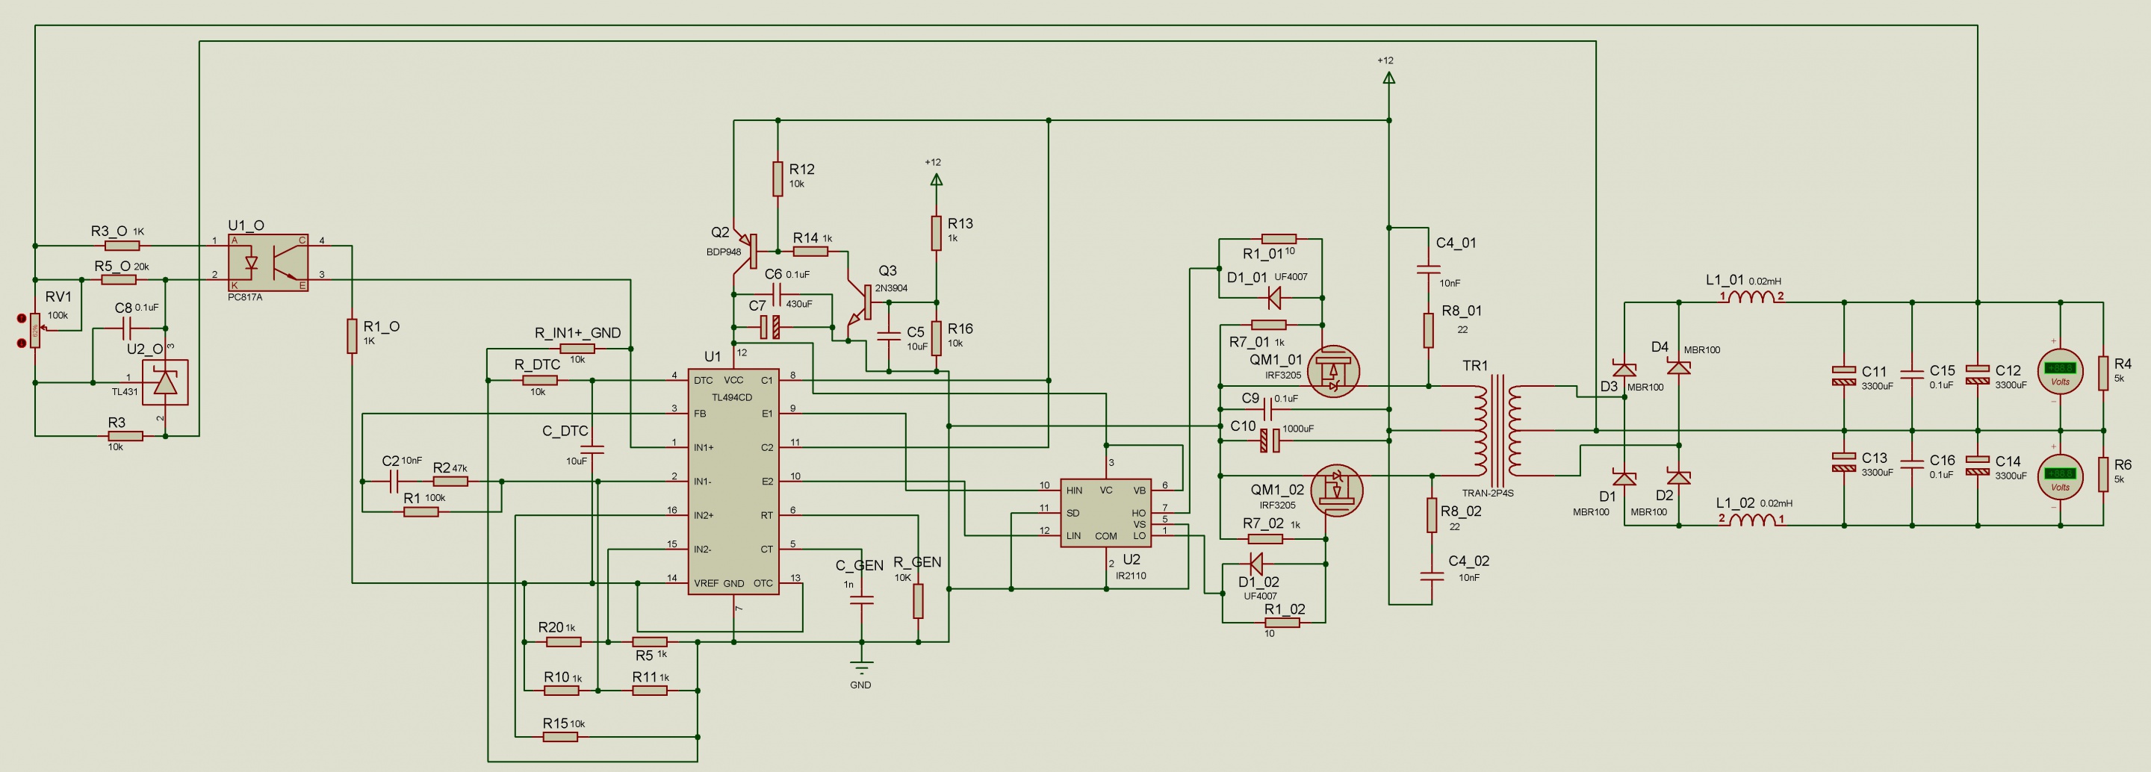Viewport: 2151px width, 772px height.
Task: Select the L1_01 inductor coil
Action: [x=1751, y=297]
